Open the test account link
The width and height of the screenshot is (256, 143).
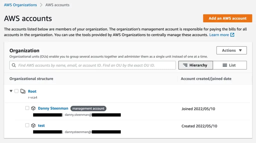pyautogui.click(x=41, y=126)
